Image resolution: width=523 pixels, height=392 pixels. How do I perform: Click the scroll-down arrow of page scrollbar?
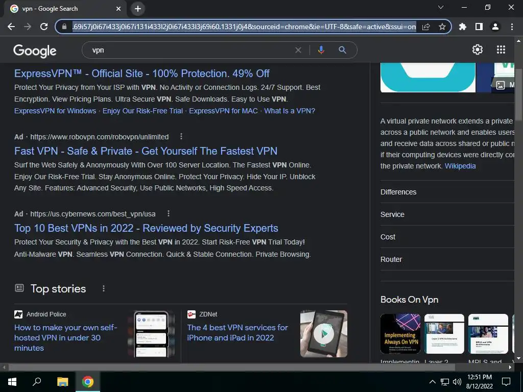coord(518,358)
